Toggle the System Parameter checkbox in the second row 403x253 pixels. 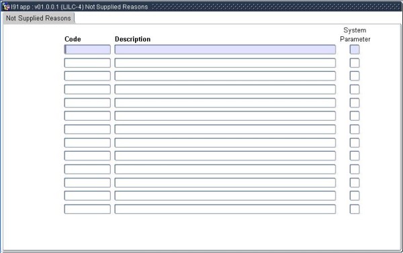(355, 63)
